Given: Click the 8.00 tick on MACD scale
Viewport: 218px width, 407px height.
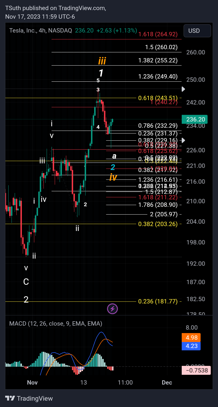Looking at the screenshot, I should click(x=192, y=328).
